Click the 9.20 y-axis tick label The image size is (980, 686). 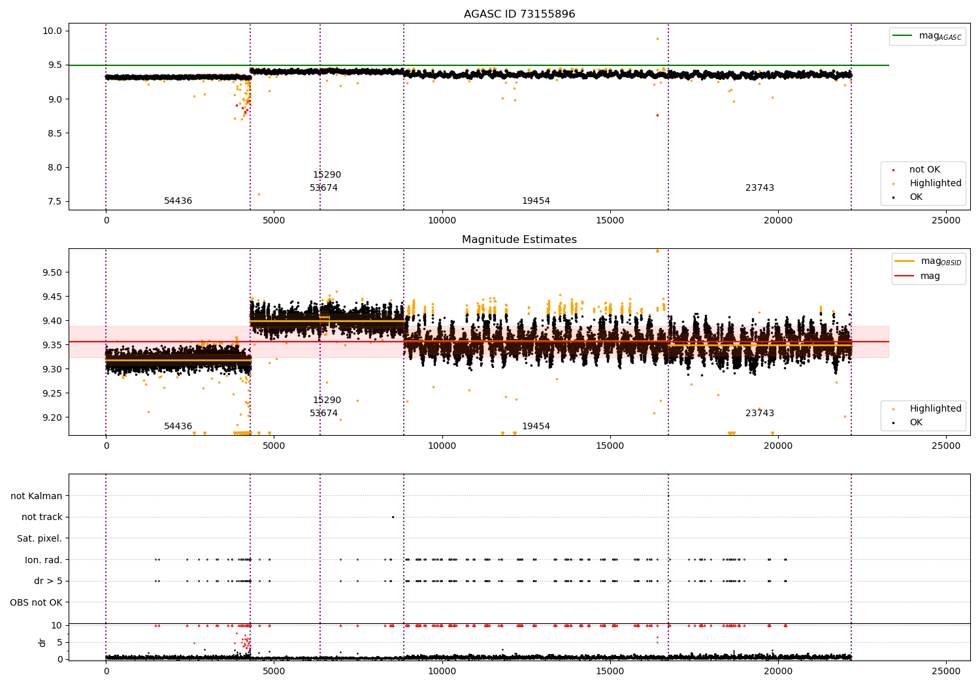[x=53, y=417]
